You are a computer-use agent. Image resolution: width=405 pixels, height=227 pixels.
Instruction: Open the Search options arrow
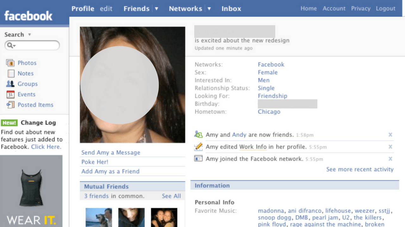click(29, 35)
